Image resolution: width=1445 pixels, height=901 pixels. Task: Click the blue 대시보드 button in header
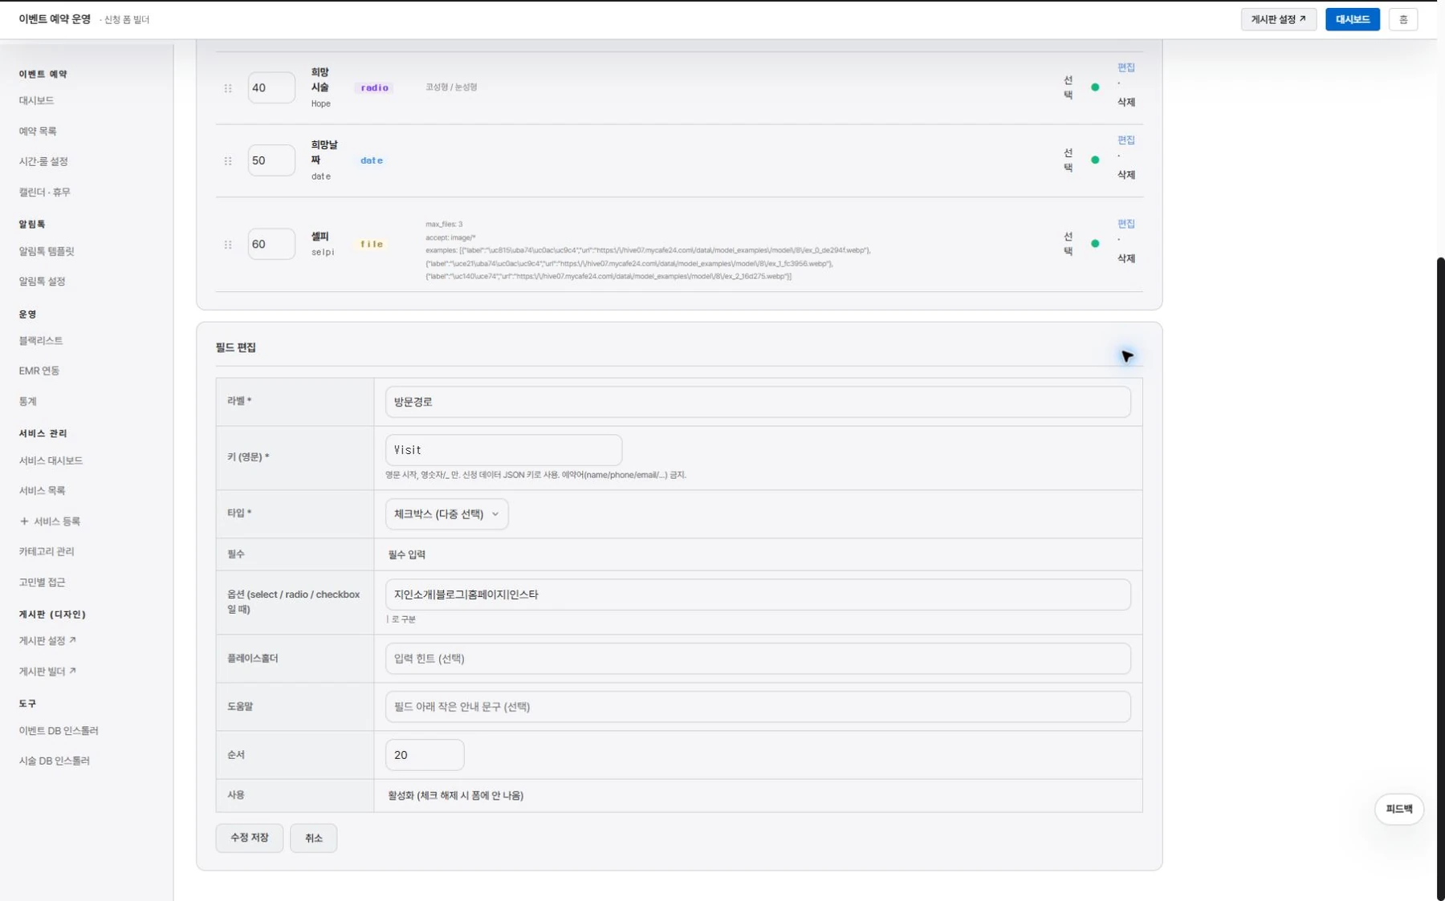click(x=1352, y=19)
